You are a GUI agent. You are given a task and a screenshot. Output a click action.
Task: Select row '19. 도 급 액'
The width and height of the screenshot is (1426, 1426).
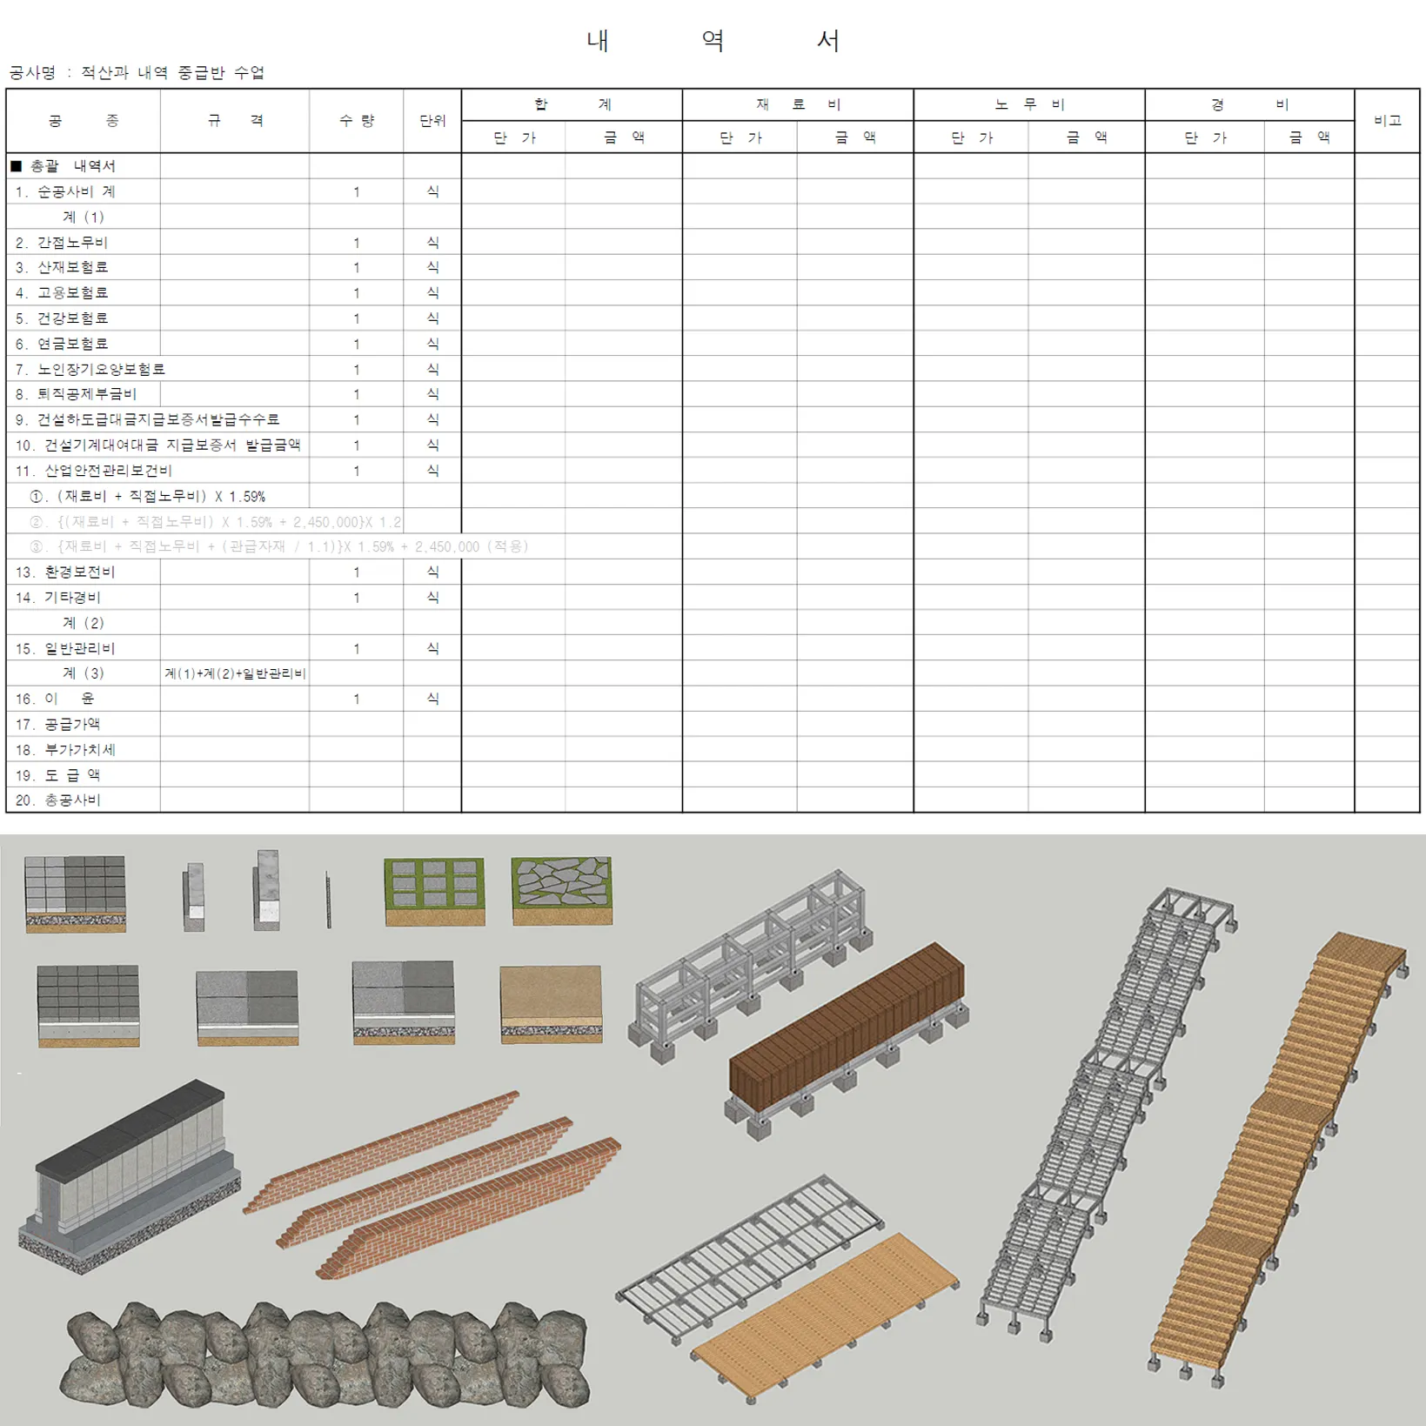point(713,774)
